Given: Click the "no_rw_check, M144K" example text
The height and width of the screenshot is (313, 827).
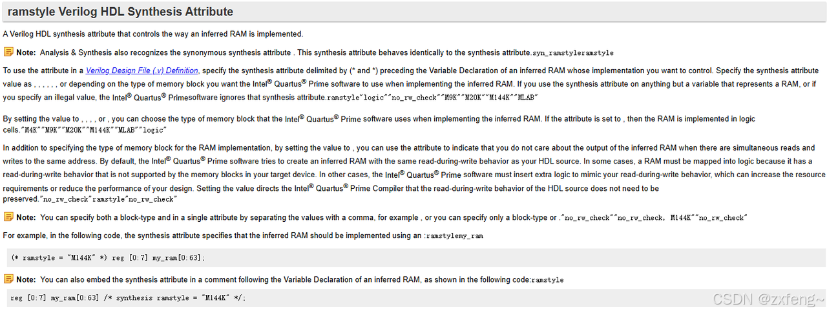Looking at the screenshot, I should click(654, 219).
